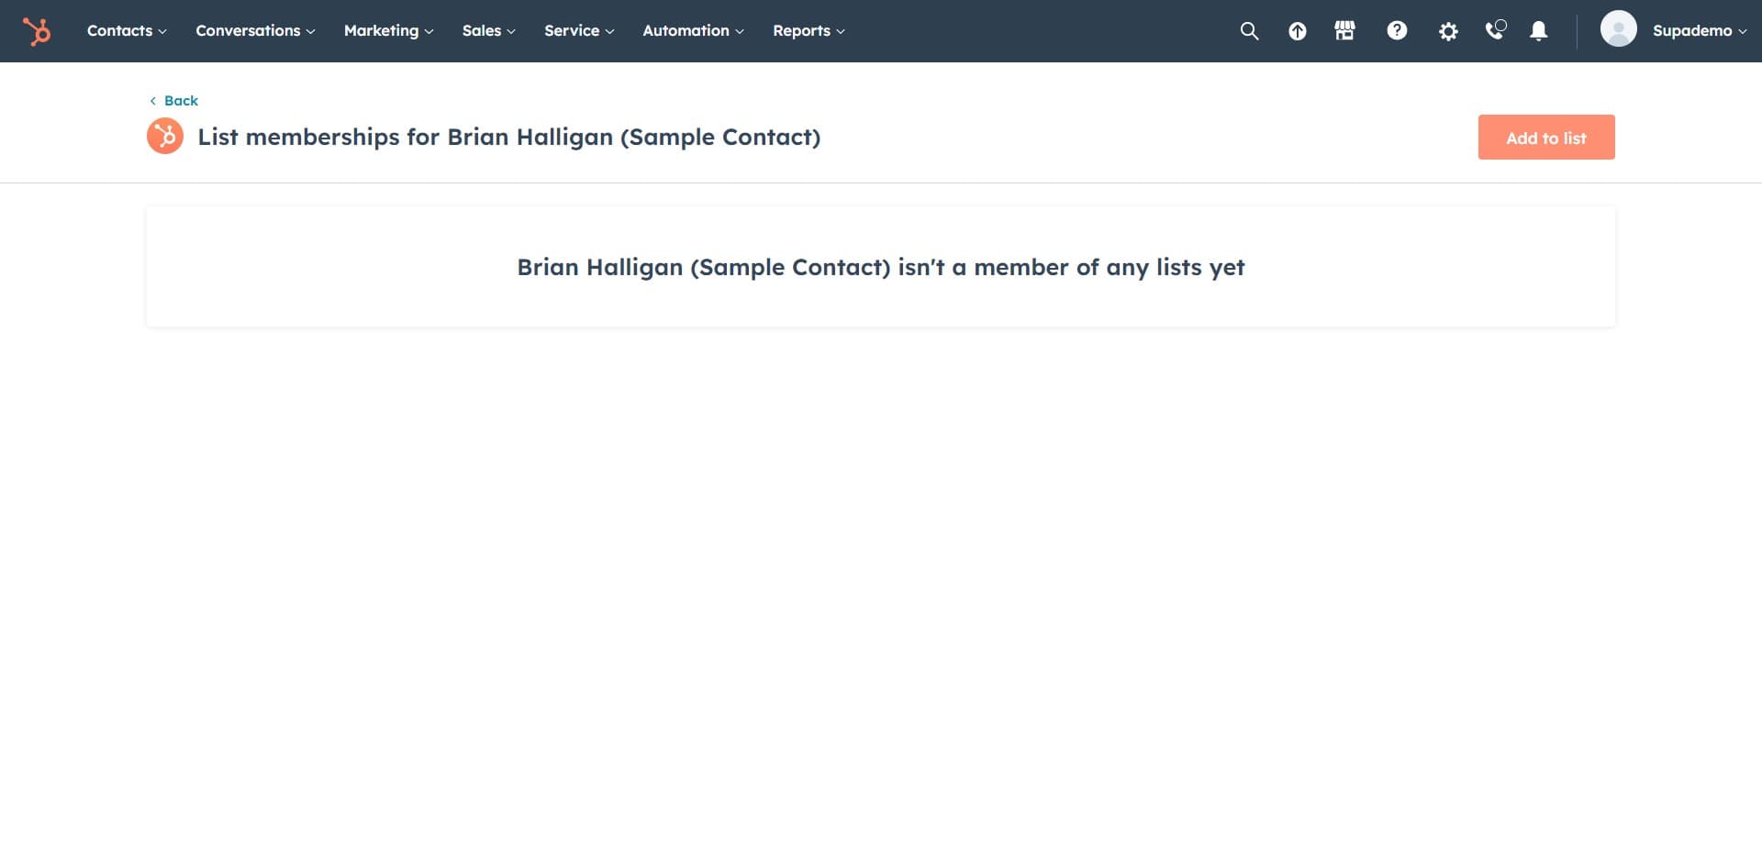The width and height of the screenshot is (1762, 864).
Task: Expand the Conversations menu
Action: [255, 31]
